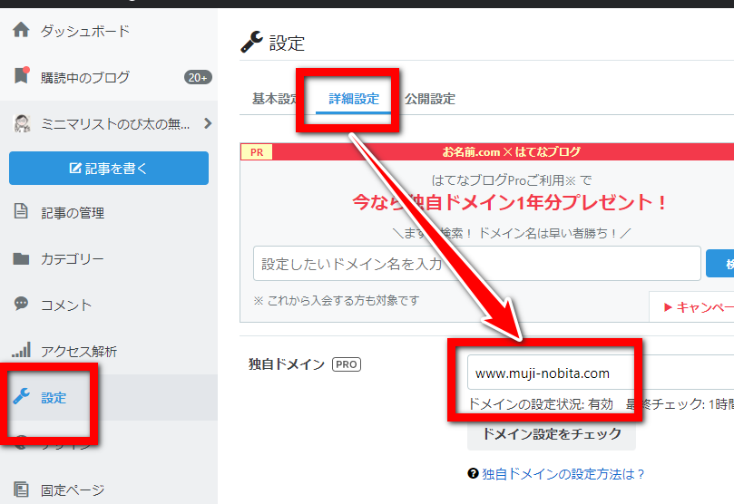Go to ダッシュボード in the sidebar
This screenshot has height=504, width=734.
point(84,31)
